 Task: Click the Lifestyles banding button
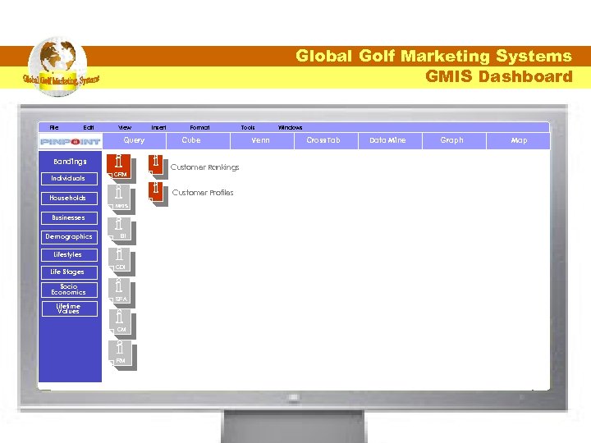(x=69, y=255)
